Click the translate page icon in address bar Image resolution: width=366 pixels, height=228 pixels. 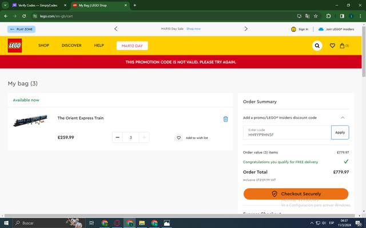[308, 16]
